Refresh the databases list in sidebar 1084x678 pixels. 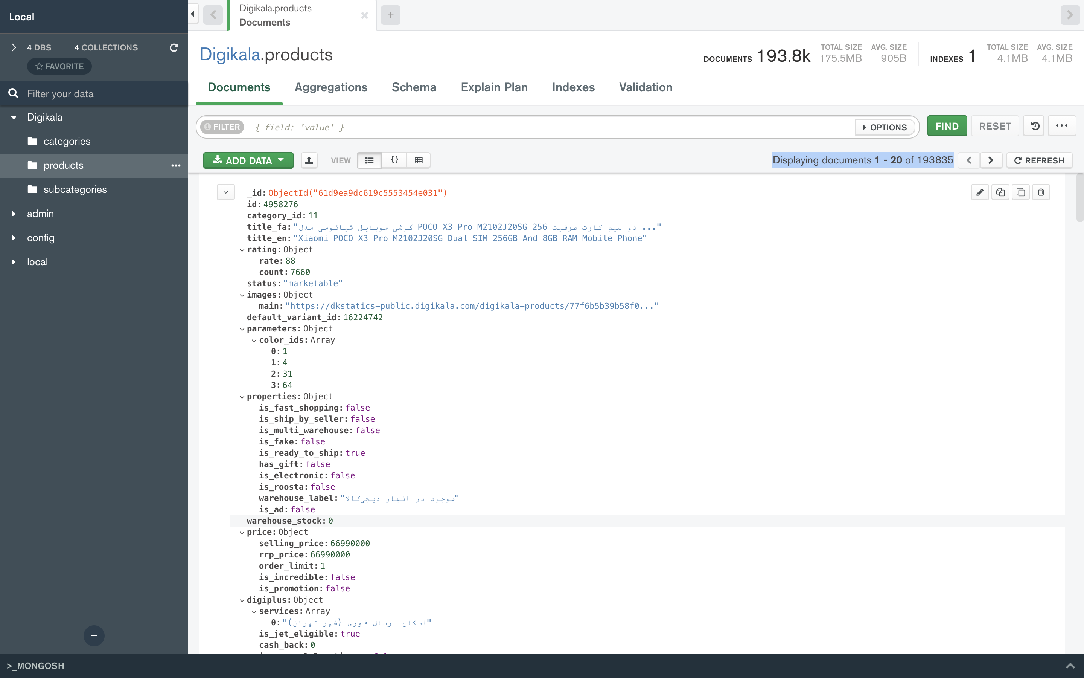pos(174,47)
